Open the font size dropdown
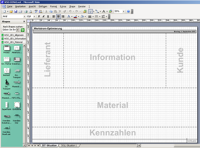 34,16
